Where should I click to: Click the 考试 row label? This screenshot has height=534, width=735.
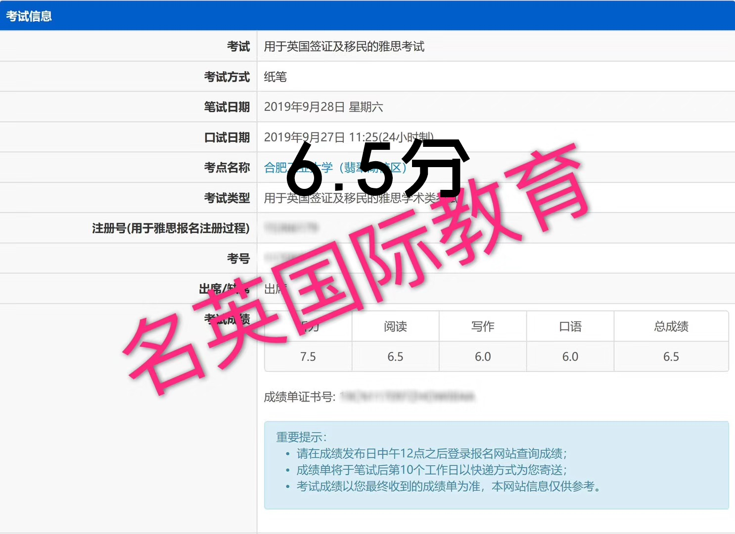pos(238,46)
